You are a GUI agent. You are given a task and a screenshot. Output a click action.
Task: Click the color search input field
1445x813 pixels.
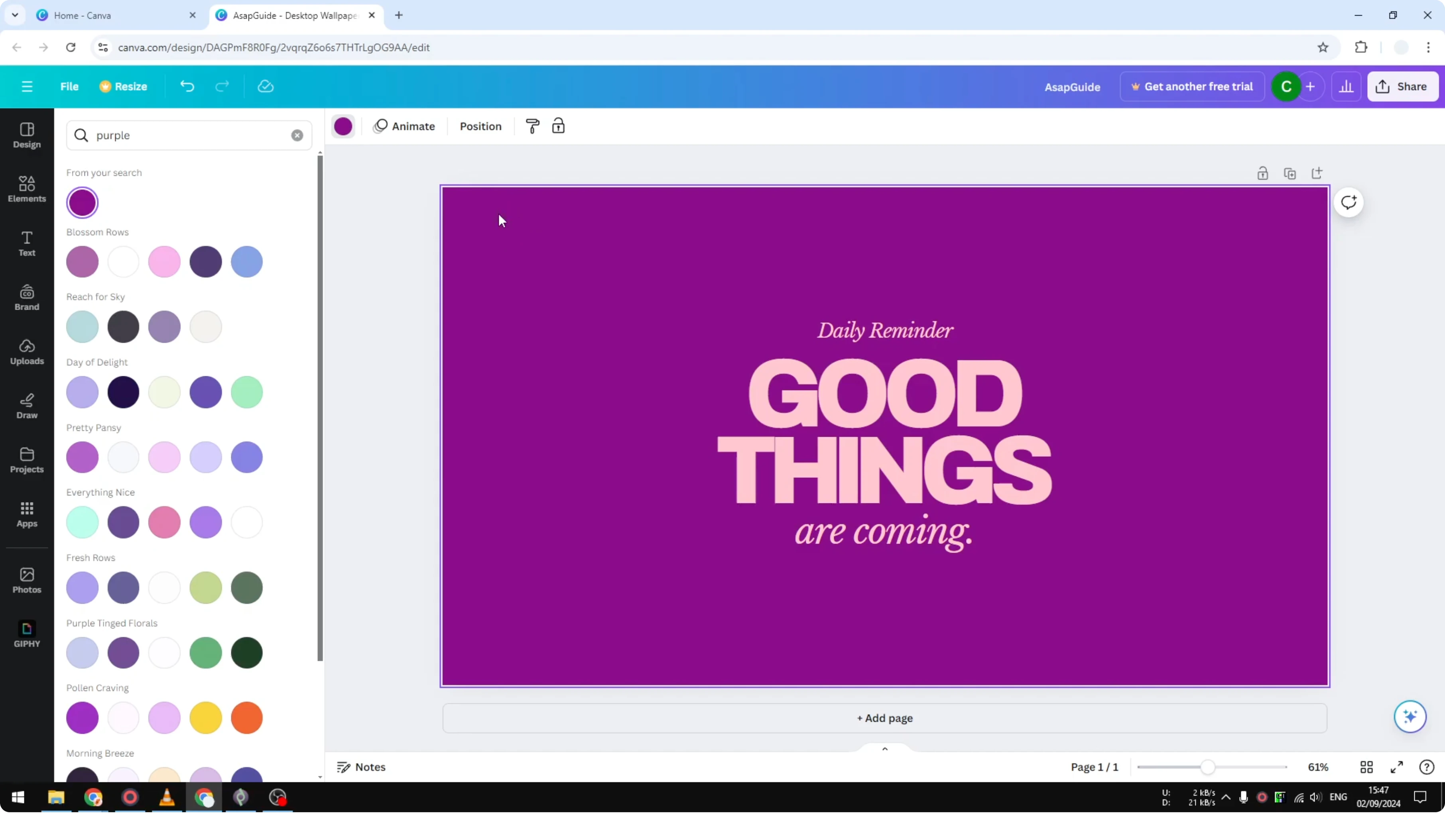point(189,135)
